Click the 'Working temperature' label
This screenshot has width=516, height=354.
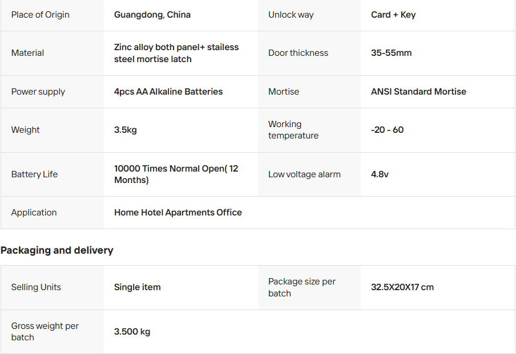coord(293,130)
